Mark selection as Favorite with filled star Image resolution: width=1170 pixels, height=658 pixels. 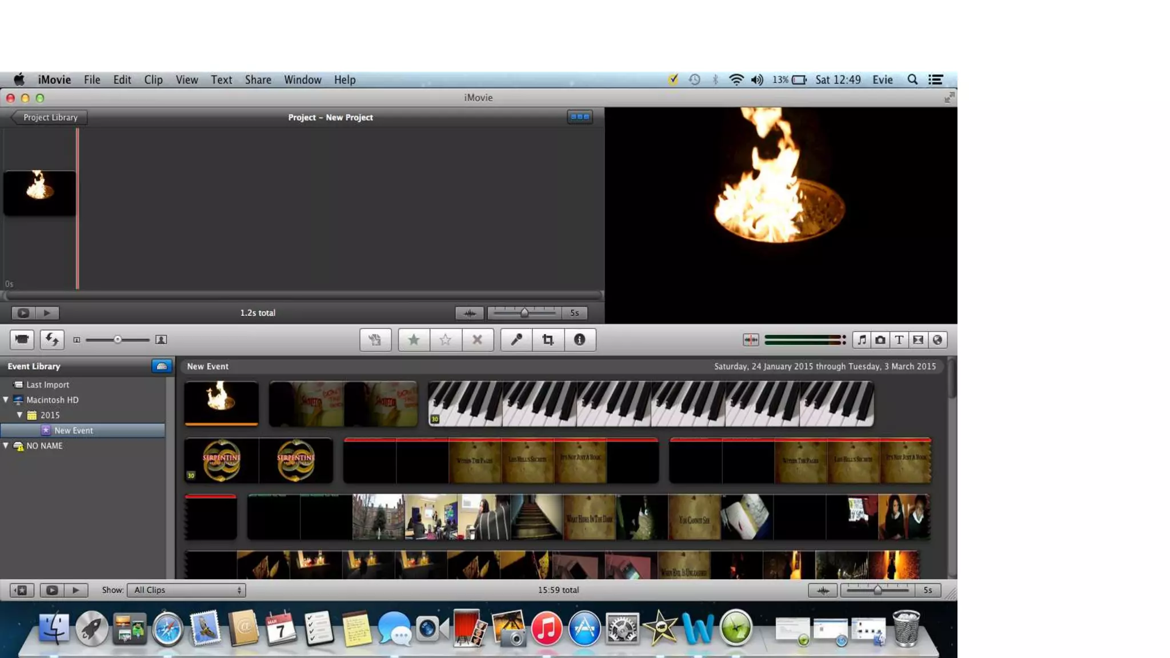[x=414, y=340]
